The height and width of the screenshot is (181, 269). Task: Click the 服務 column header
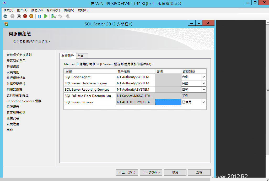(x=90, y=71)
